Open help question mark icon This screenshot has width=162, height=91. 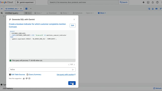(x=157, y=2)
